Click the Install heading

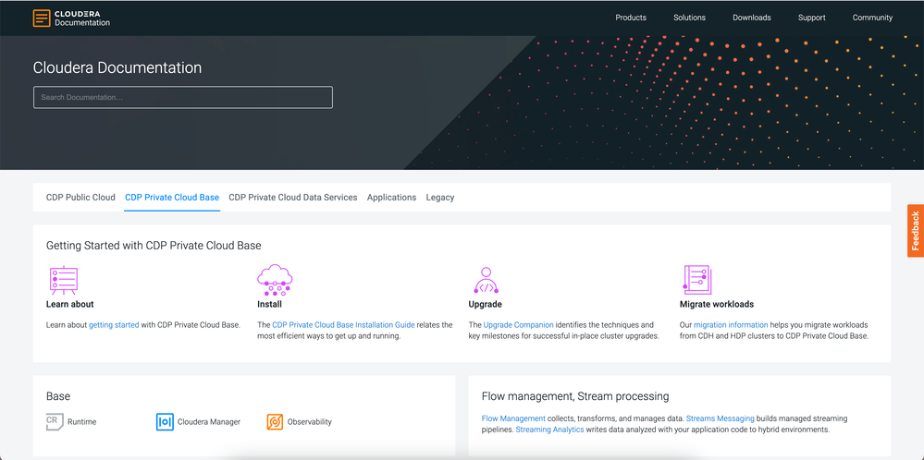[269, 305]
